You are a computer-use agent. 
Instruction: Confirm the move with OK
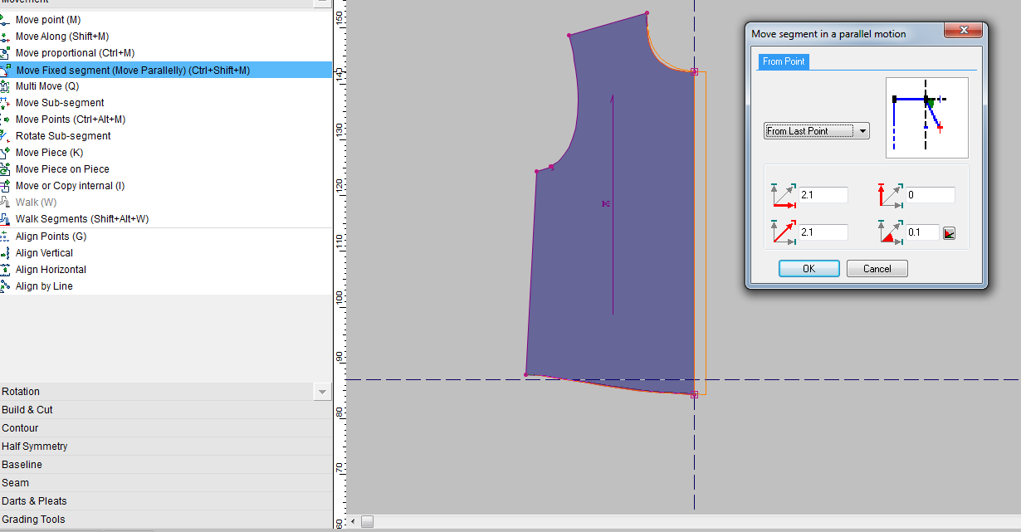click(808, 269)
